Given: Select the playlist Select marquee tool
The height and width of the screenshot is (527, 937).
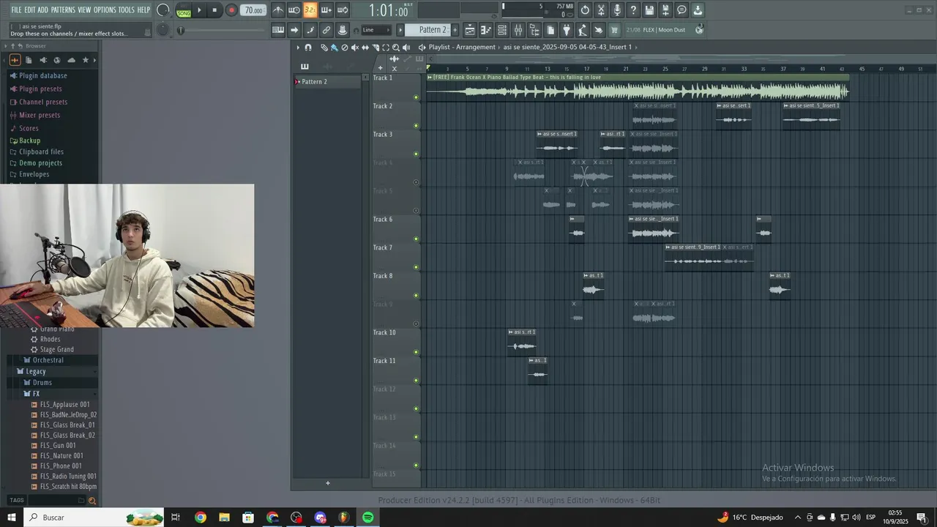Looking at the screenshot, I should click(x=386, y=47).
